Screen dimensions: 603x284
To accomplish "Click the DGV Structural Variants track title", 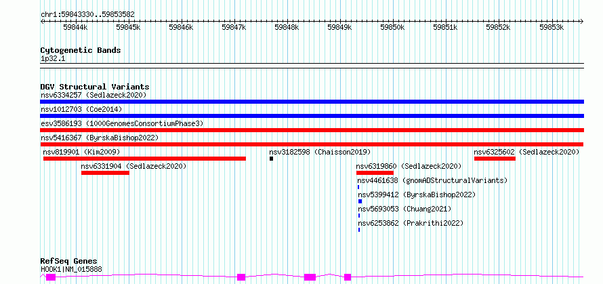I will point(95,87).
